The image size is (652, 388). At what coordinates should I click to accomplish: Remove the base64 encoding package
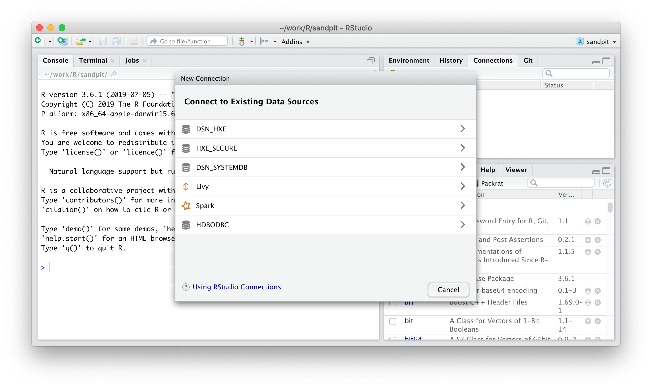point(598,290)
